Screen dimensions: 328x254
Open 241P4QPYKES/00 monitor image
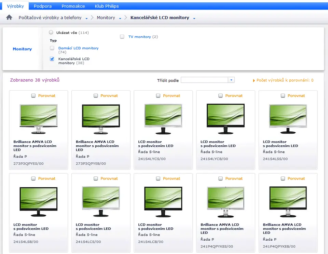(x=225, y=202)
